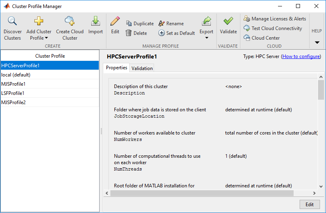Screen dimensions: 326x213
Task: Click the properties vertical scrollbar down arrow
Action: click(x=321, y=186)
